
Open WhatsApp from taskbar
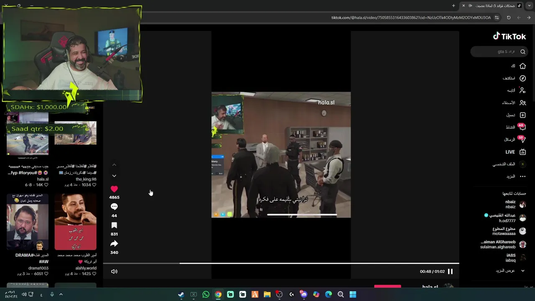click(206, 294)
